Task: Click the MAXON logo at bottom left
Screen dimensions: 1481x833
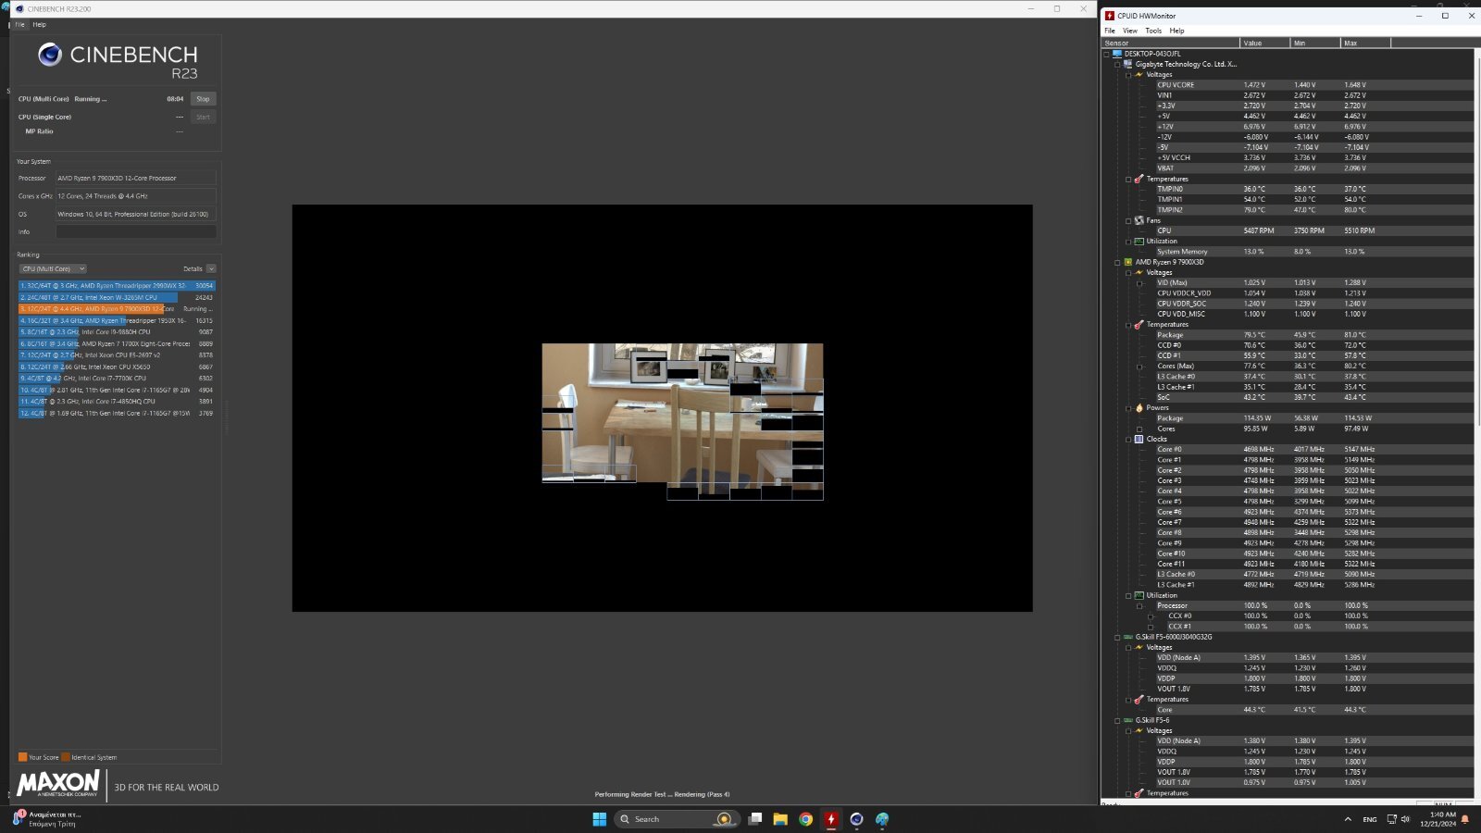Action: (57, 784)
